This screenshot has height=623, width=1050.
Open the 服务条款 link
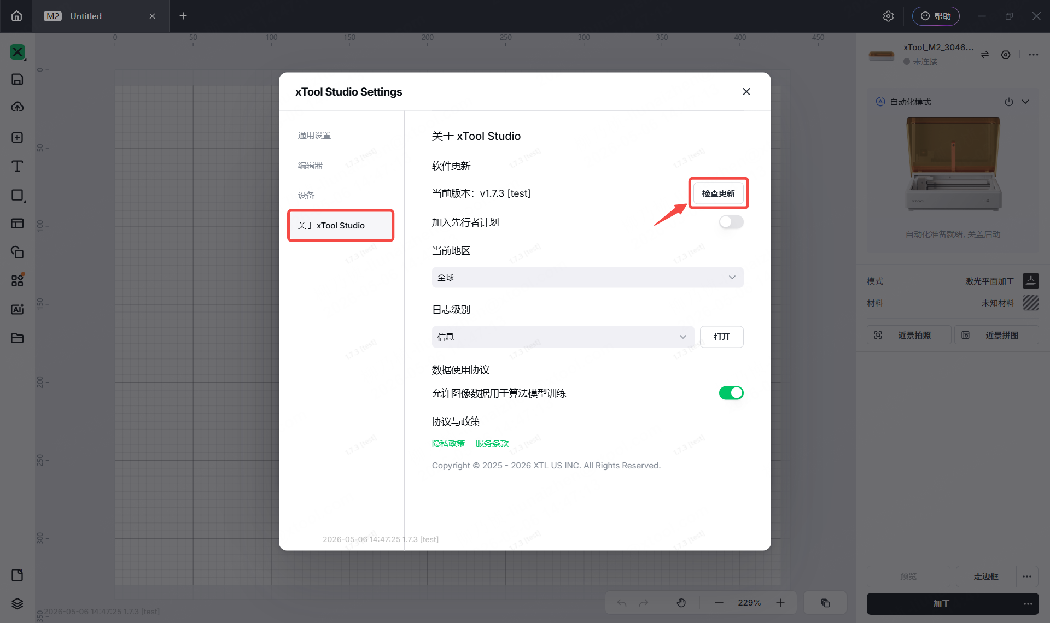492,444
